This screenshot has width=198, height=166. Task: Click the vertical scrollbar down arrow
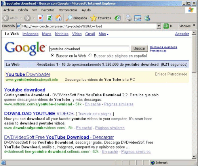194,156
